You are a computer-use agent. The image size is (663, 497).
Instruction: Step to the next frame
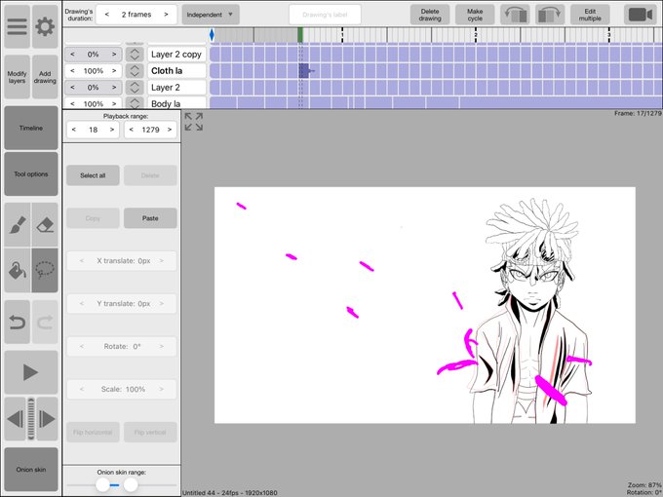pyautogui.click(x=48, y=419)
